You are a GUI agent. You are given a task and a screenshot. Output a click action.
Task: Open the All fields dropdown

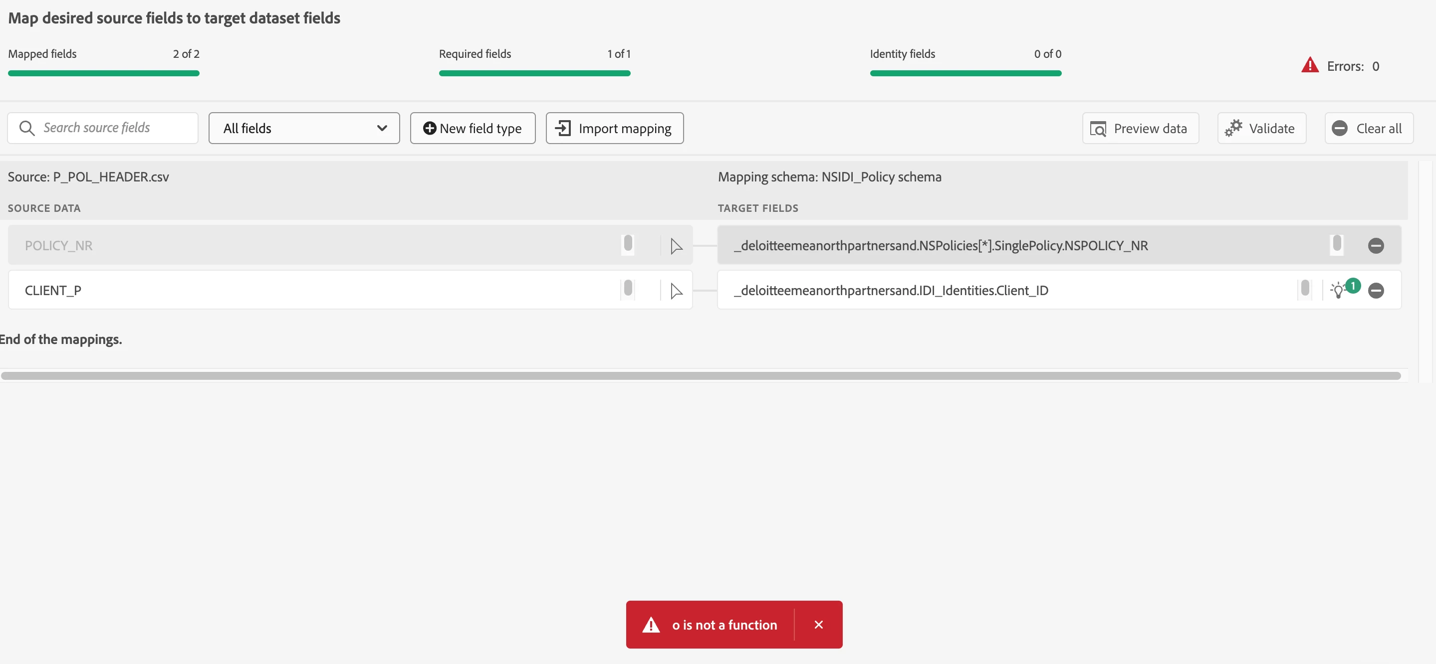[304, 128]
